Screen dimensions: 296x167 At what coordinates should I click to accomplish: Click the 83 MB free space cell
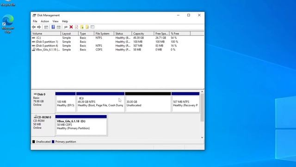coord(160,45)
